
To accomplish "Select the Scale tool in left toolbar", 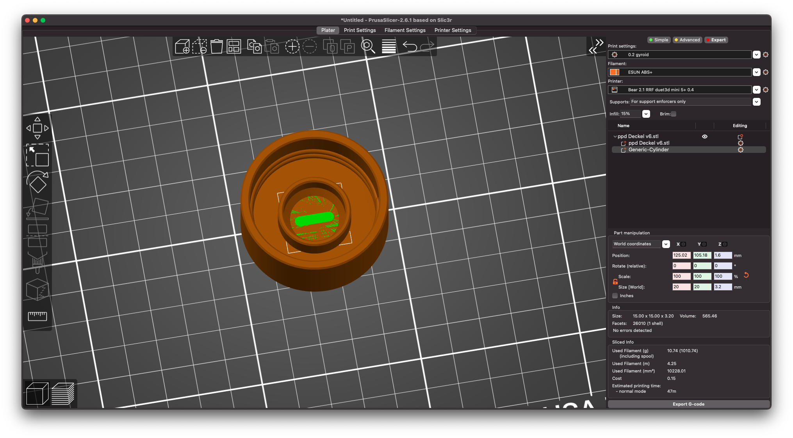I will point(37,155).
